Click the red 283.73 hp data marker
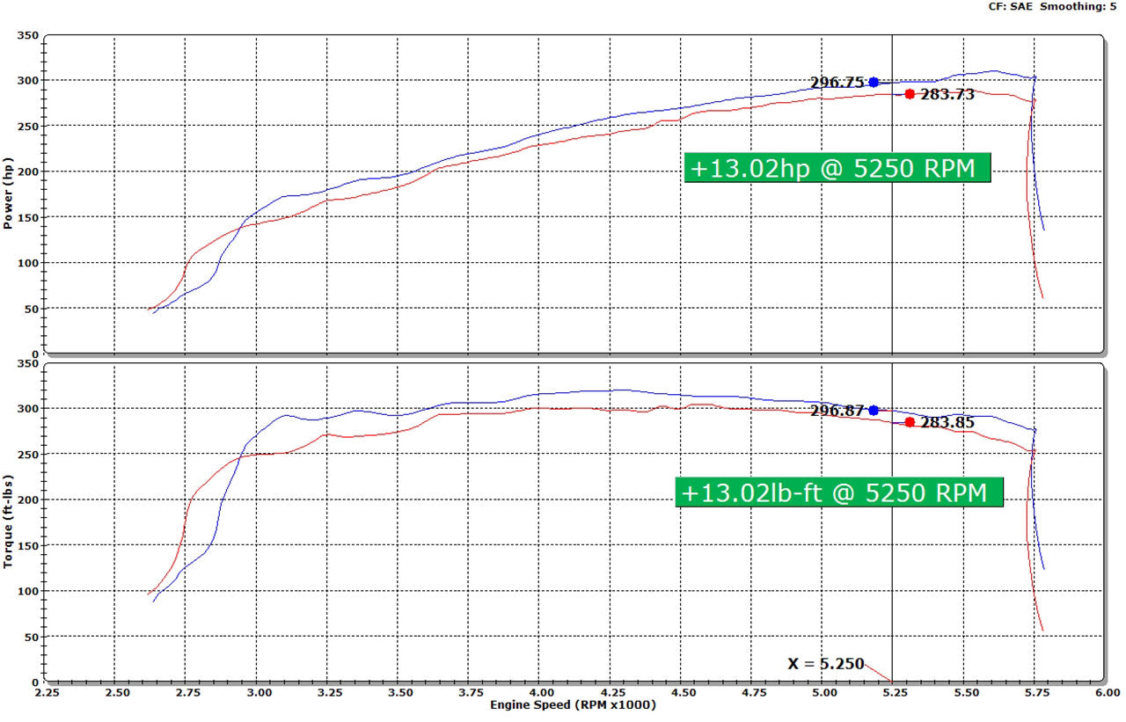 (x=909, y=93)
